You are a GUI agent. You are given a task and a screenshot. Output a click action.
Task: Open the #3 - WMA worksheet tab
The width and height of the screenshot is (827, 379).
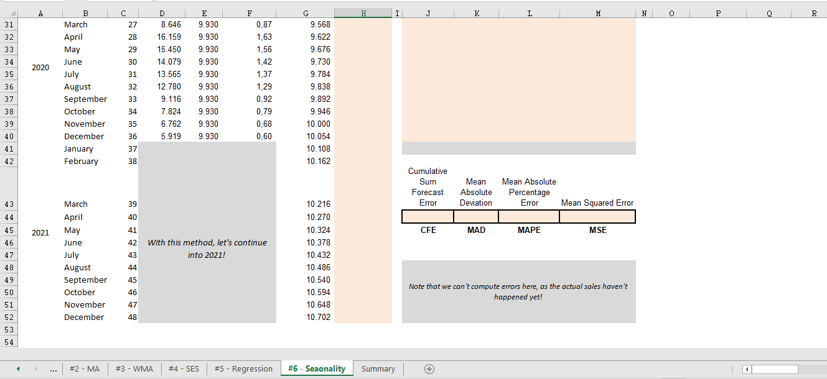pos(133,368)
